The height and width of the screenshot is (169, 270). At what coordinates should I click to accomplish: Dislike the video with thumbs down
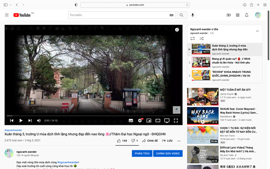point(135,141)
